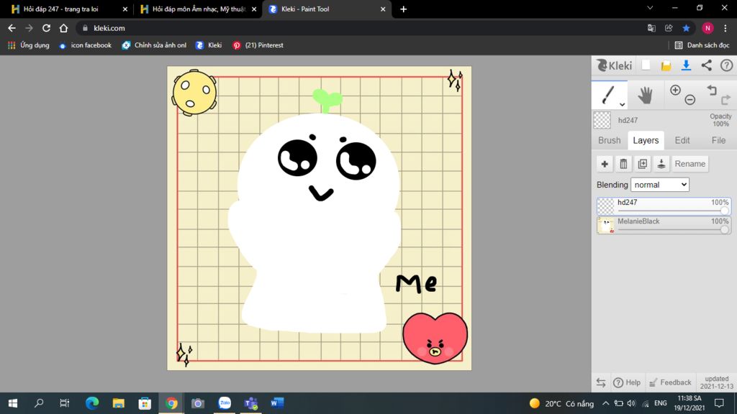Select the hand pan tool

click(645, 96)
